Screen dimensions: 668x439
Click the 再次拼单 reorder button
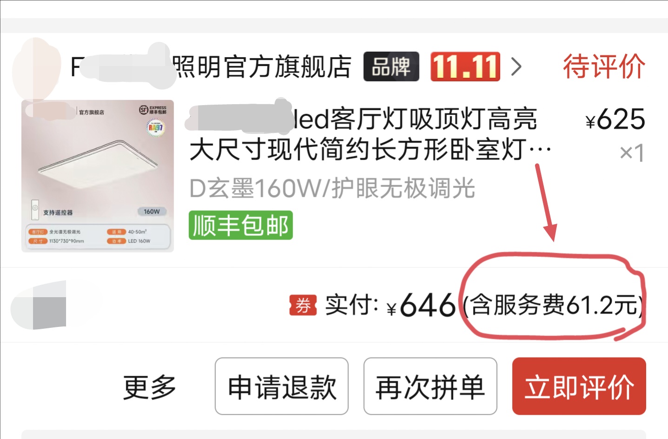pos(430,386)
